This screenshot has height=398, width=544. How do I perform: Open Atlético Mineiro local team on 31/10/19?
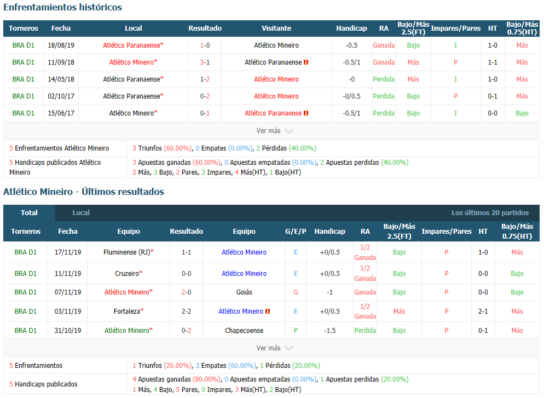pos(129,330)
